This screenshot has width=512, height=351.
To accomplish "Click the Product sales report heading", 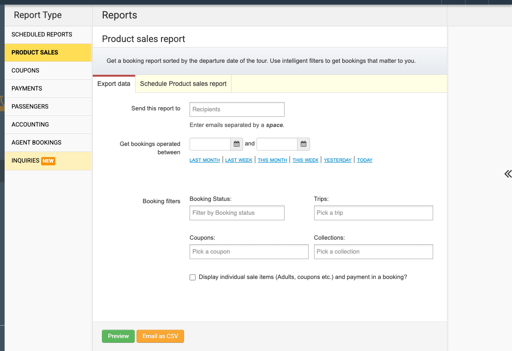I will point(143,39).
